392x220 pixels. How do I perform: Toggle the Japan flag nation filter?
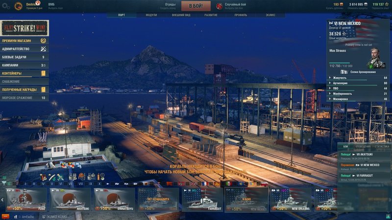pos(146,184)
